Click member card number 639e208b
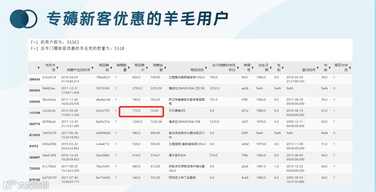Screen dimensions: 376x192 [x=49, y=144]
